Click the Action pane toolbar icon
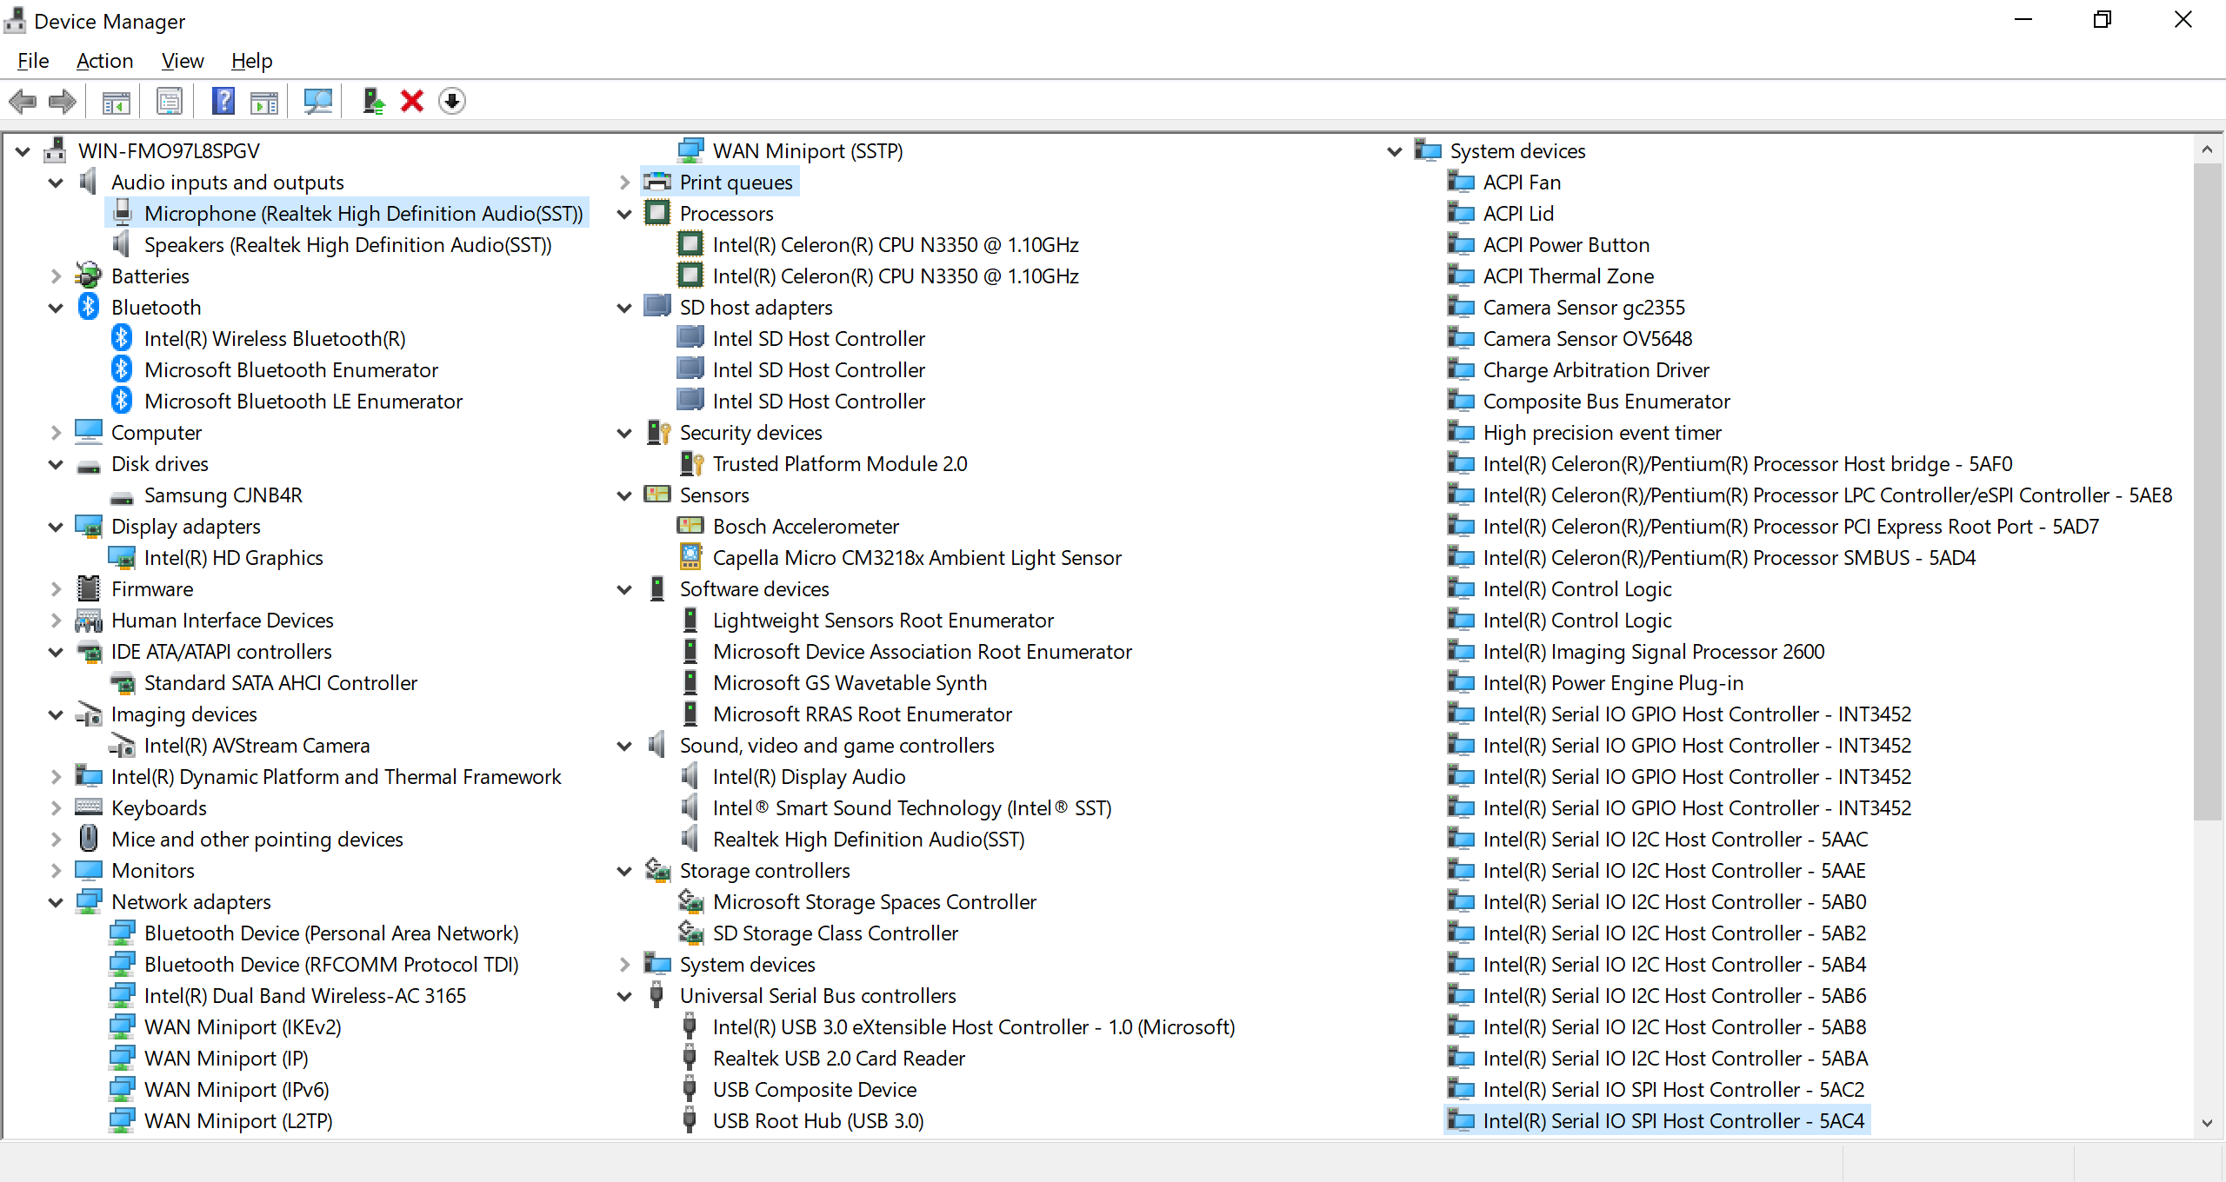 (x=264, y=102)
